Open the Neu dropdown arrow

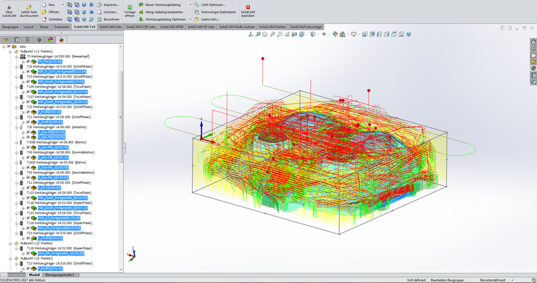click(x=63, y=5)
